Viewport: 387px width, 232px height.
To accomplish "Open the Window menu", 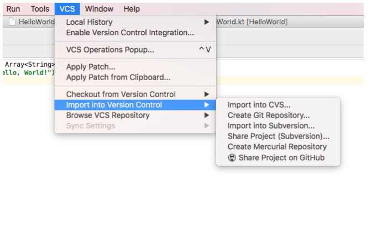I will [99, 9].
